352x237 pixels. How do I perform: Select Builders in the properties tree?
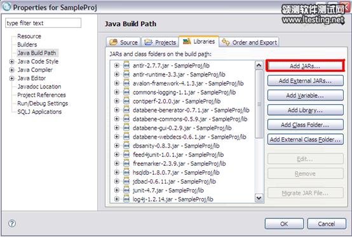pos(27,44)
